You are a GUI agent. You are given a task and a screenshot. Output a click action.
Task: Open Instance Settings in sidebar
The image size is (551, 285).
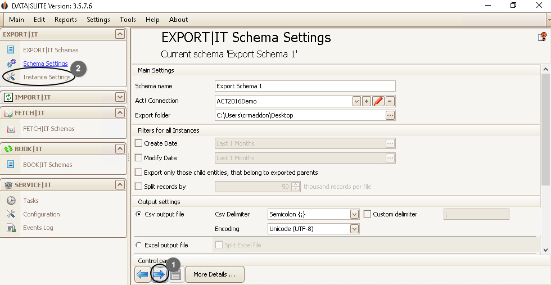click(47, 77)
